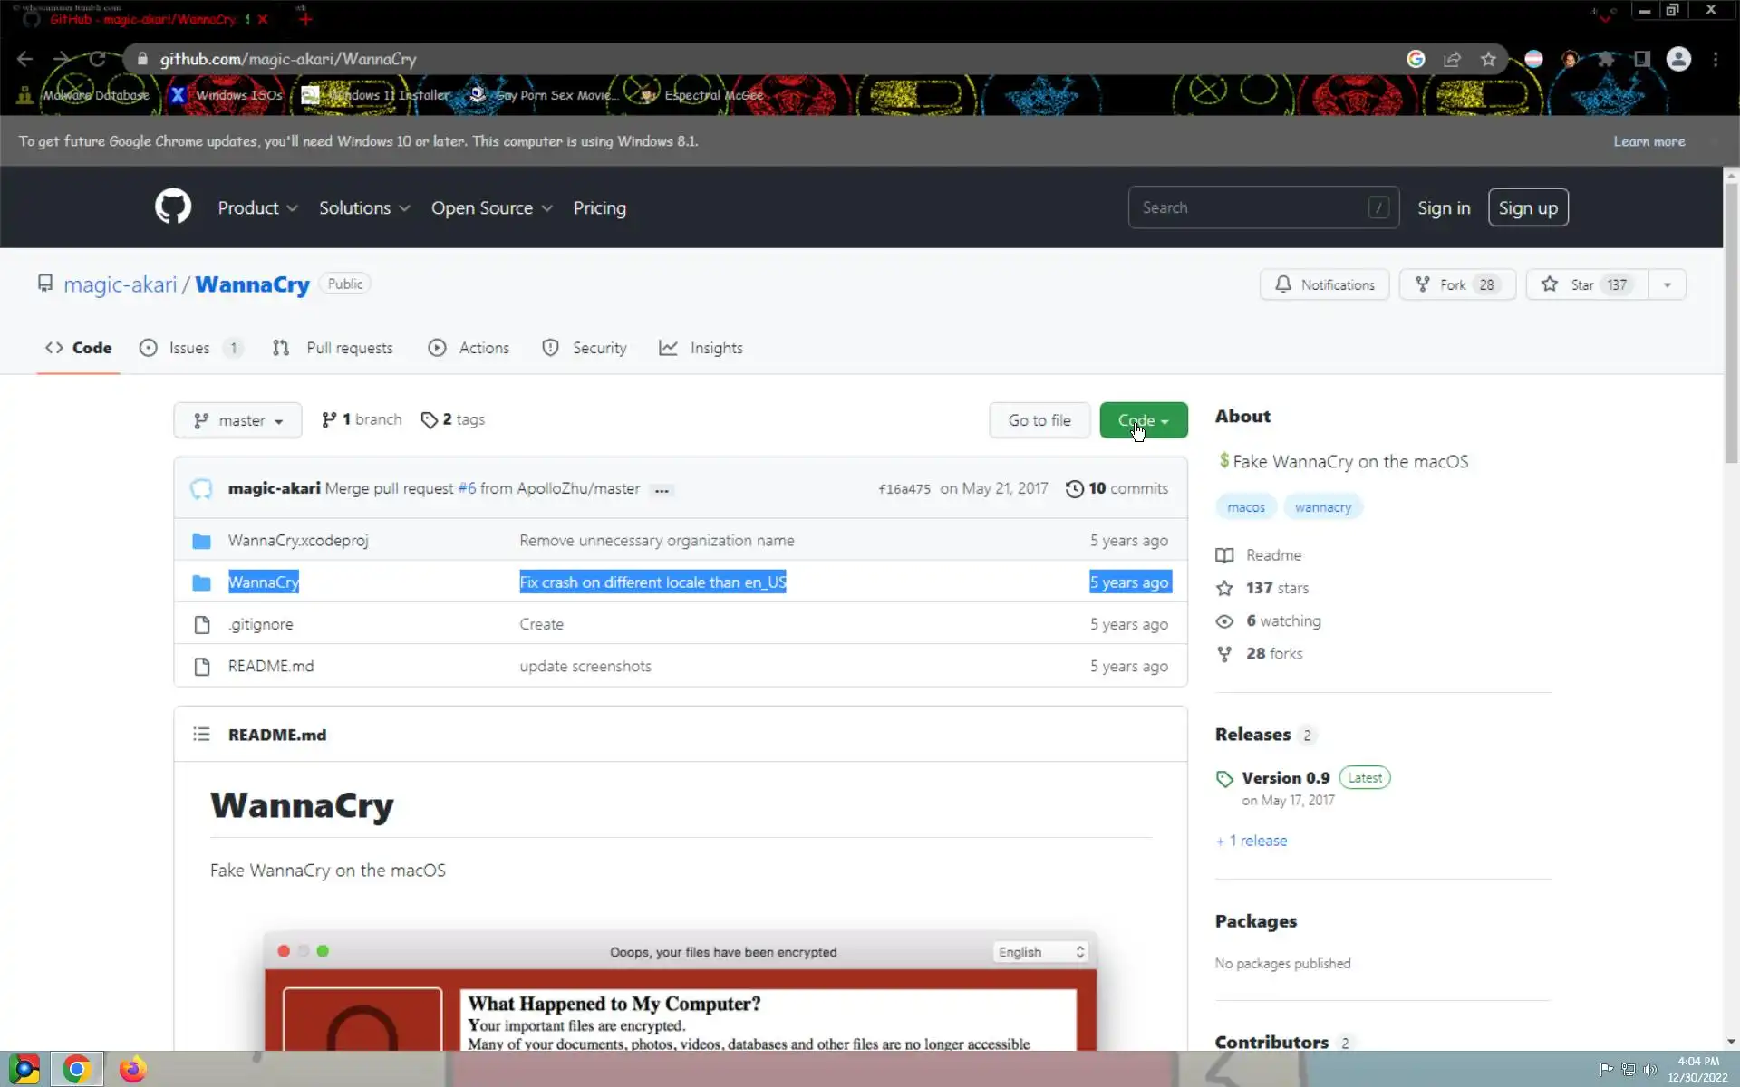Click the share page icon in address bar
This screenshot has width=1740, height=1087.
[1452, 59]
